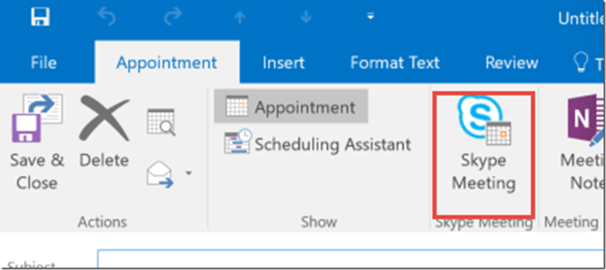
Task: Go to next item with down arrow
Action: pyautogui.click(x=306, y=18)
